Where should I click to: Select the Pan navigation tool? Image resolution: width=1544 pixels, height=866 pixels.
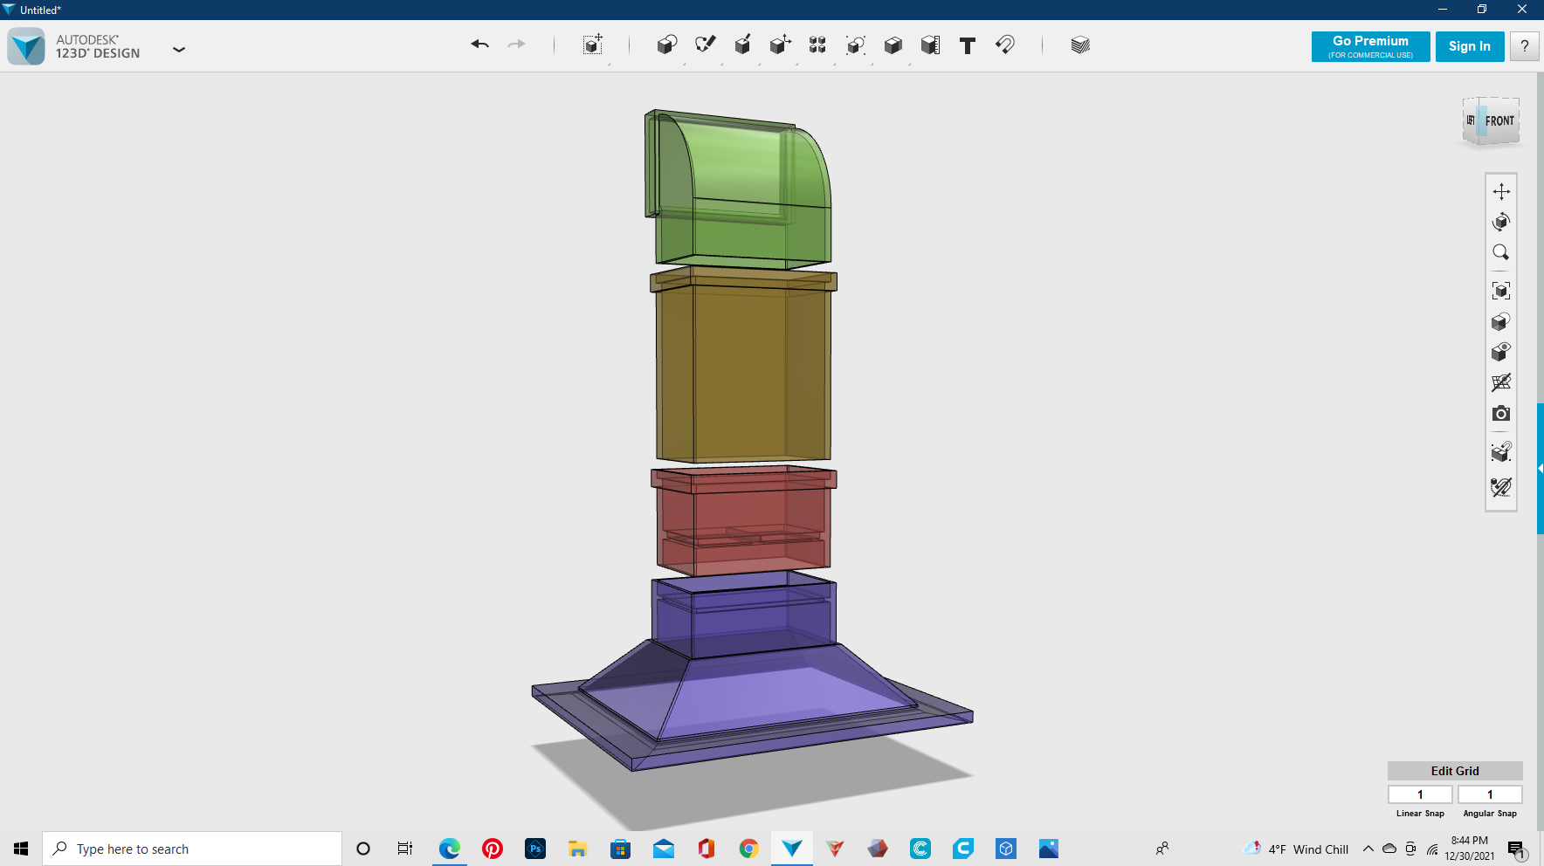click(x=1501, y=191)
